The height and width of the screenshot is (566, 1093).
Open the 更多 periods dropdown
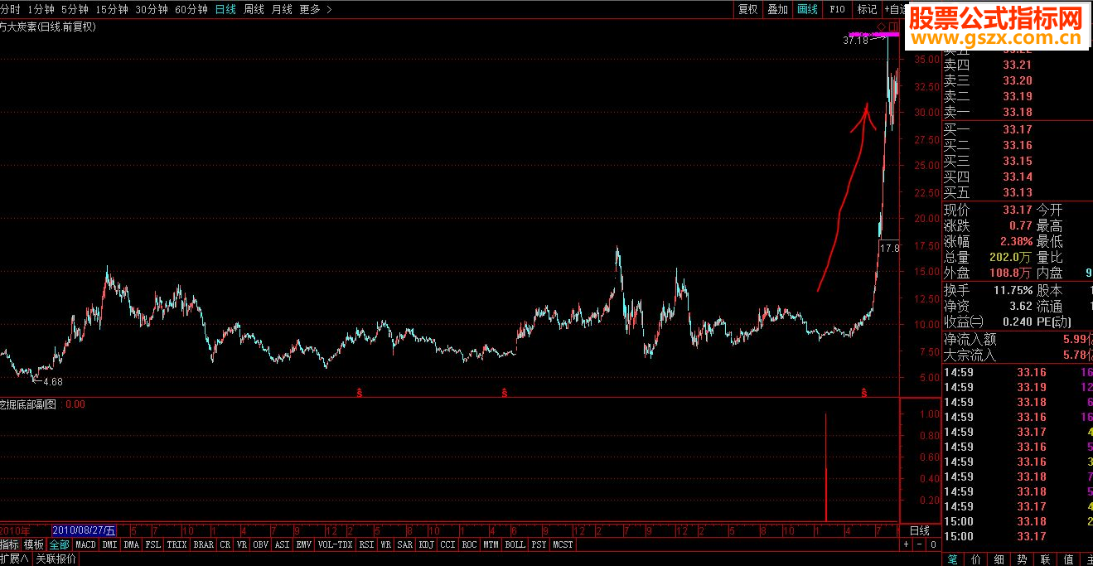316,9
